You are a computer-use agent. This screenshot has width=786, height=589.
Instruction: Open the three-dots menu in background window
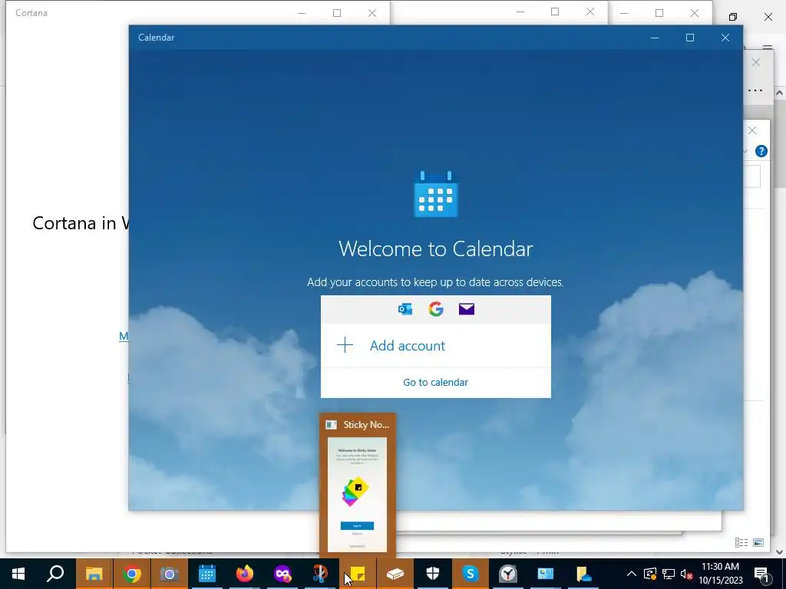(755, 90)
